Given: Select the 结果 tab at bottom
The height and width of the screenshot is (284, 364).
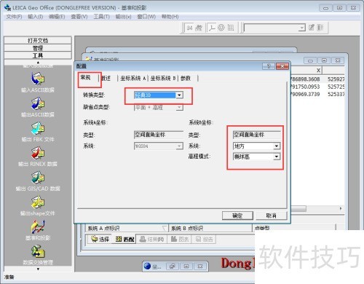Looking at the screenshot, I should click(x=152, y=240).
